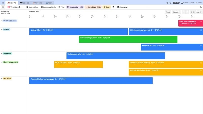Image resolution: width=203 pixels, height=114 pixels.
Task: Open the Filter menu
Action: [x=61, y=7]
